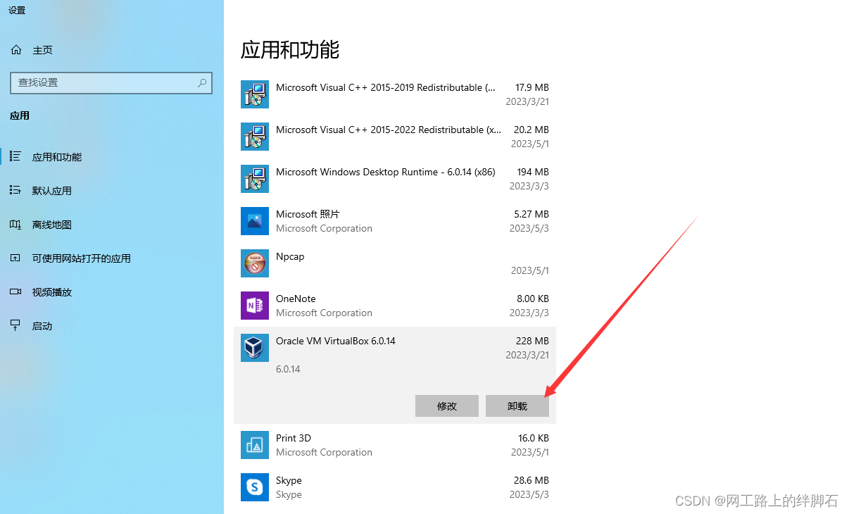Viewport: 849px width, 514px height.
Task: Click the Oracle VM VirtualBox cube icon
Action: click(x=255, y=348)
